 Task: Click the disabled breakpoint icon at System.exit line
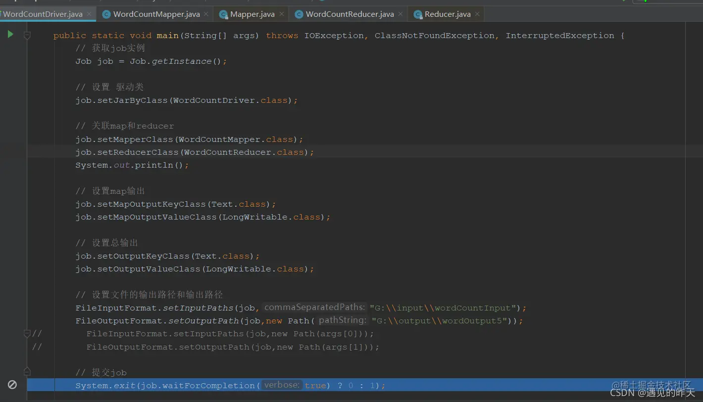(x=12, y=385)
